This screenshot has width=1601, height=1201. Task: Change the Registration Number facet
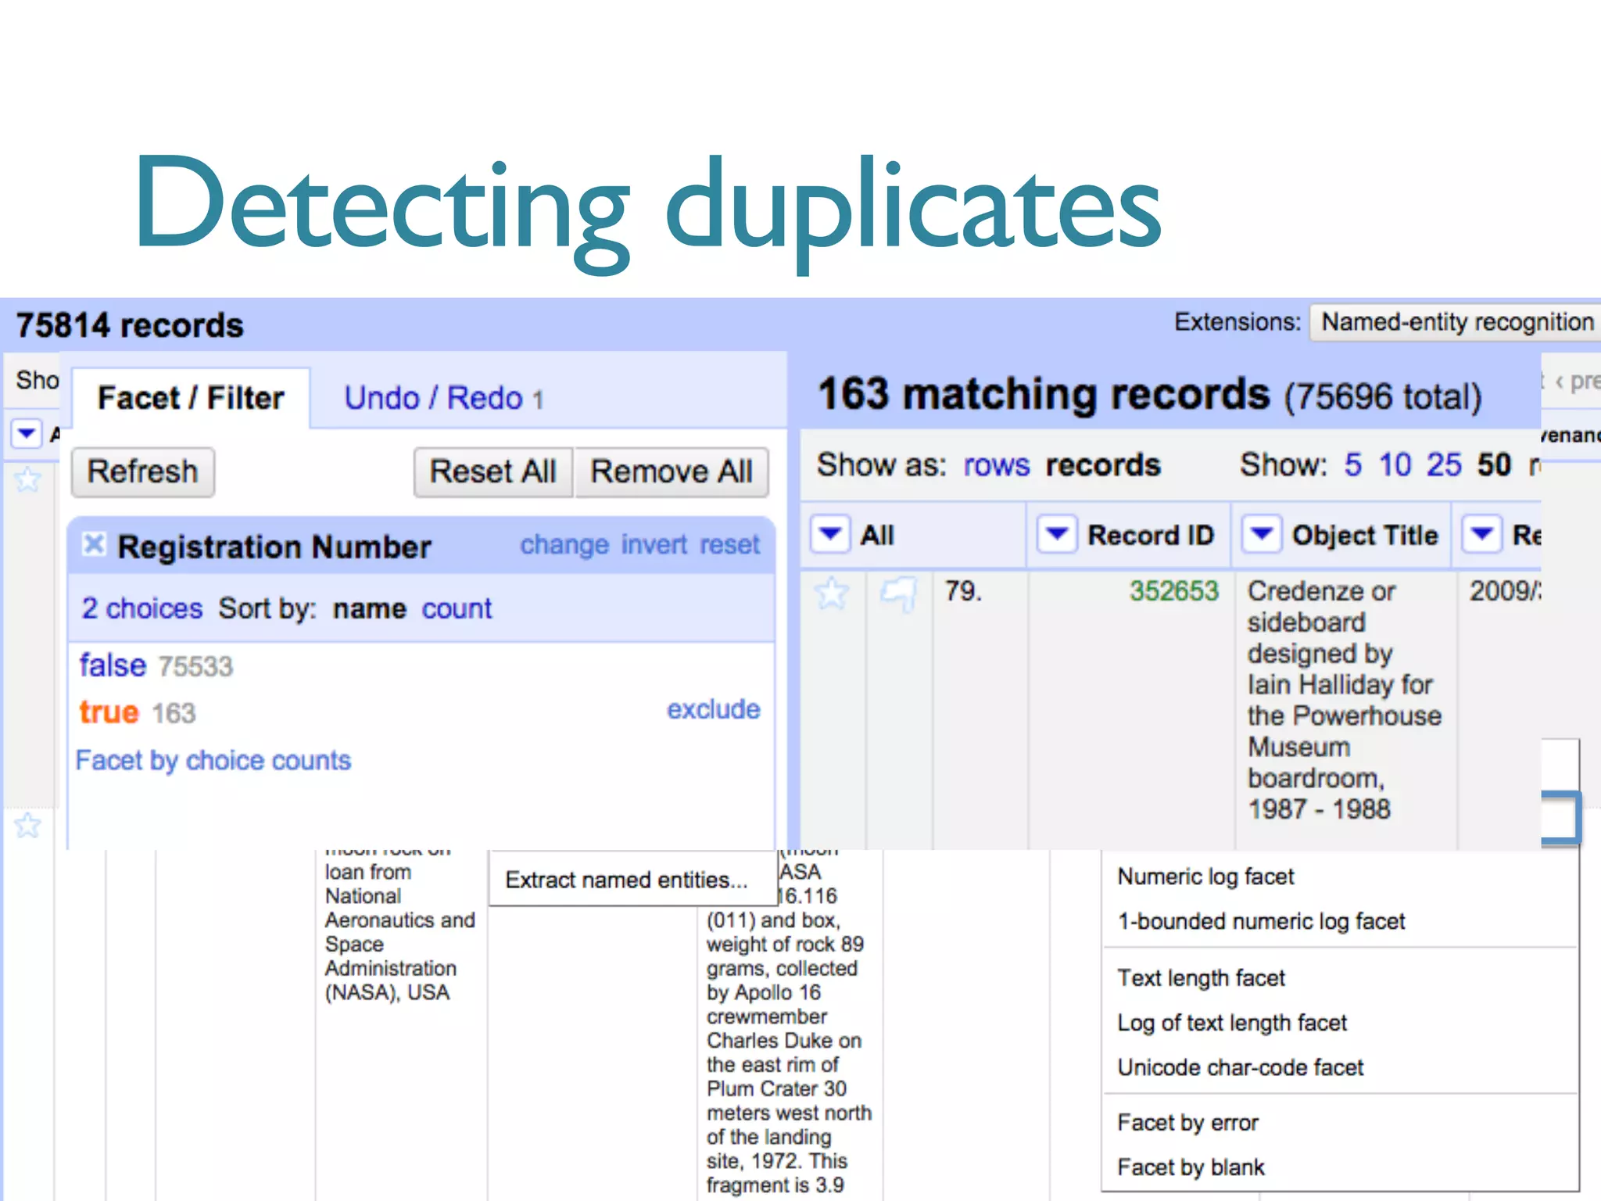coord(564,544)
